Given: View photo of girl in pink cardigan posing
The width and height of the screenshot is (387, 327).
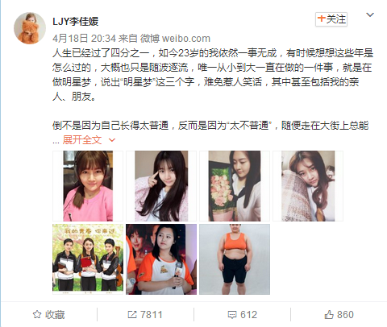Looking at the screenshot, I should click(x=161, y=186).
